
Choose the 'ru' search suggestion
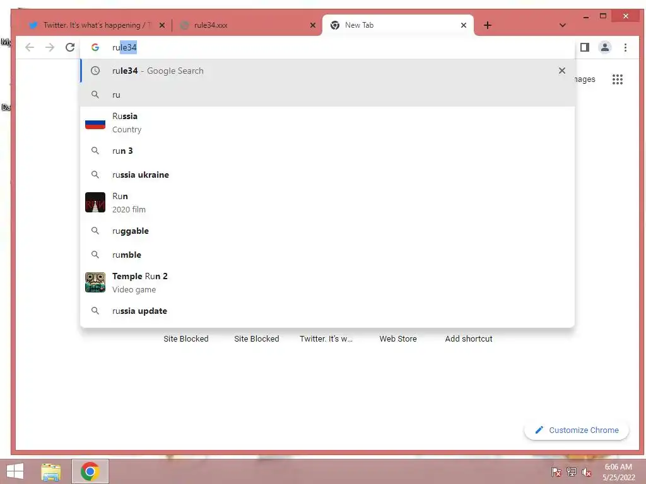(327, 95)
